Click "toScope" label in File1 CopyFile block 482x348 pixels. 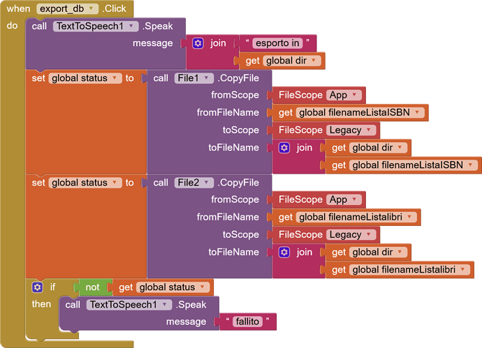click(x=241, y=130)
